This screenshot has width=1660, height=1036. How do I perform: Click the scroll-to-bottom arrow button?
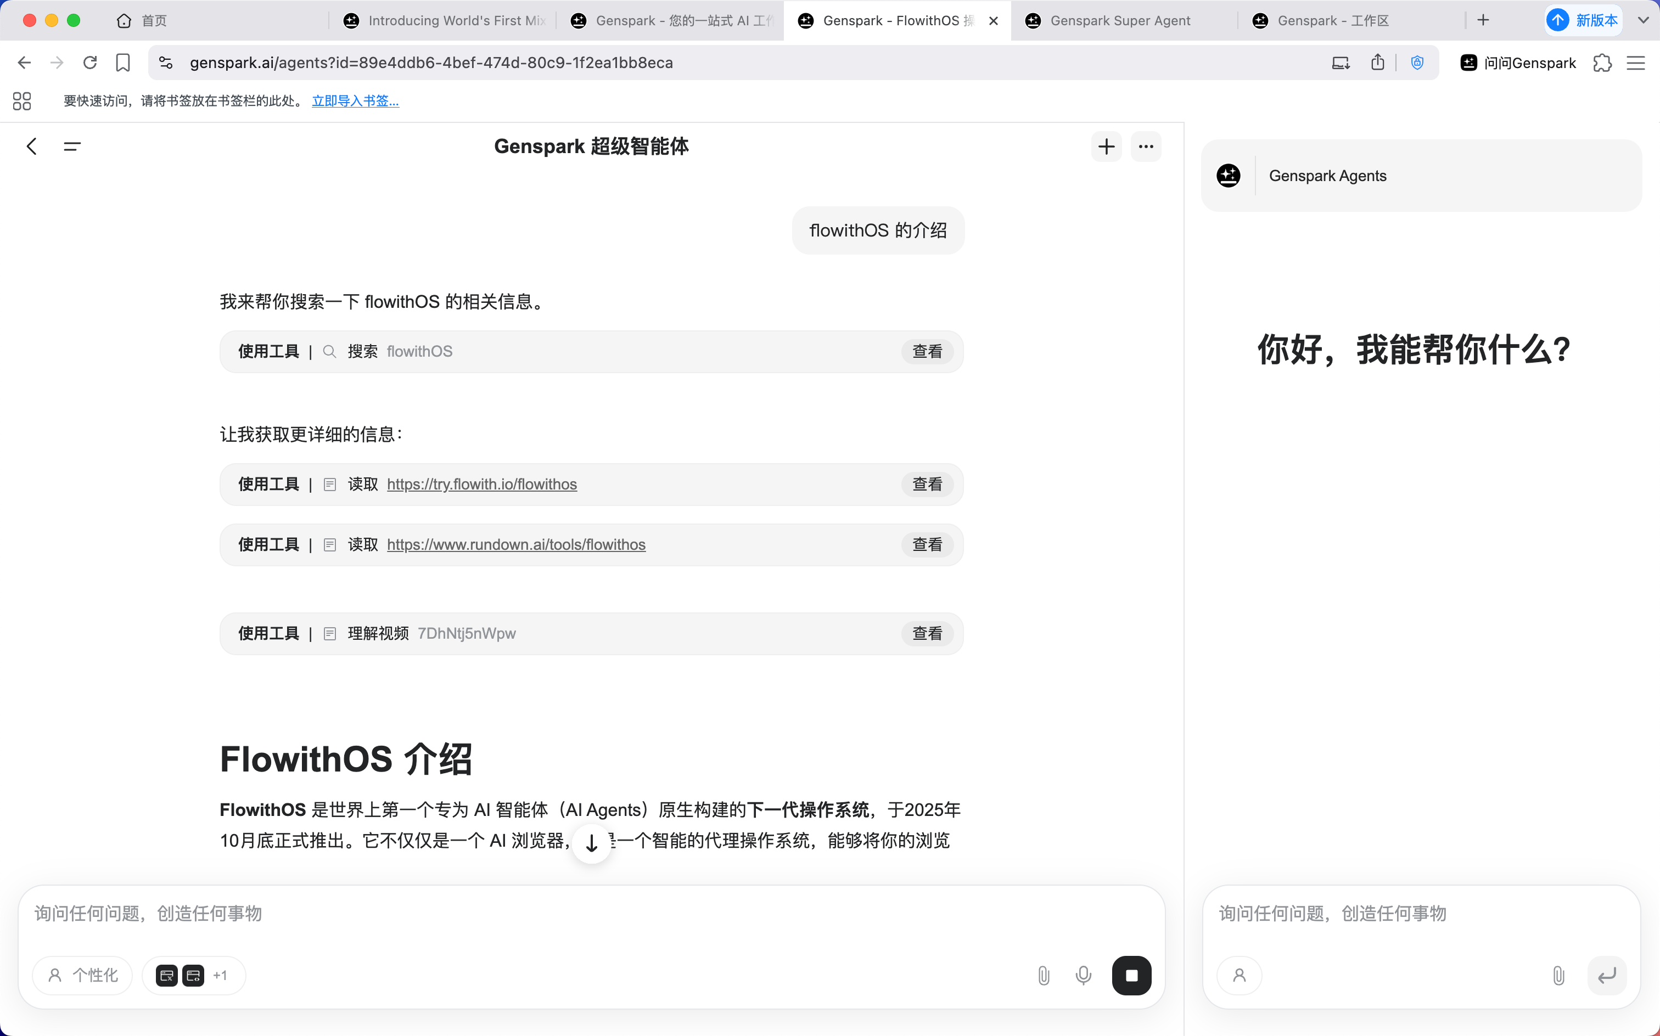592,843
